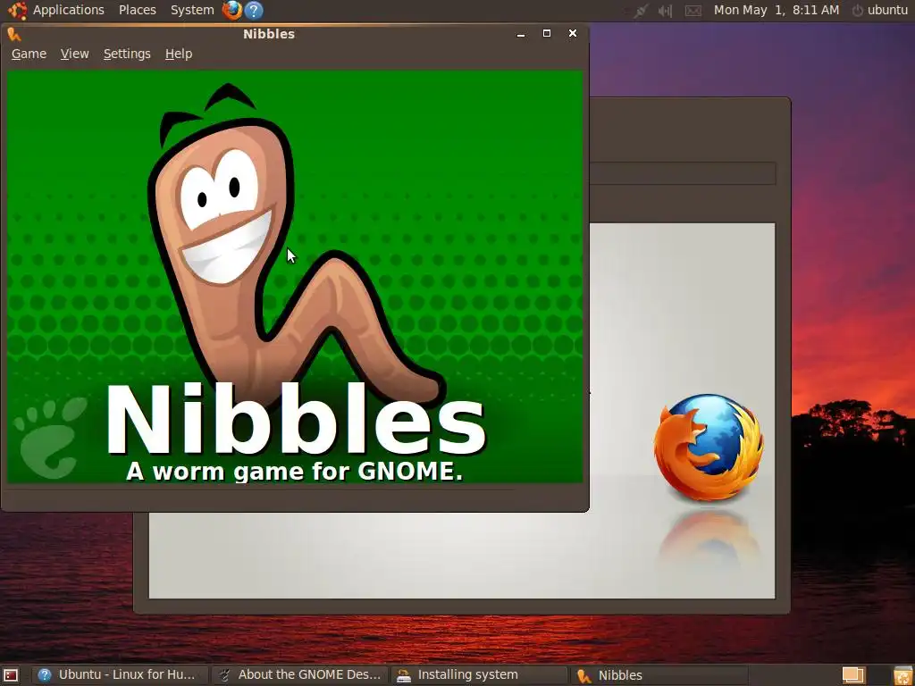This screenshot has height=686, width=915.
Task: Open the Help menu in Nibbles
Action: coord(179,54)
